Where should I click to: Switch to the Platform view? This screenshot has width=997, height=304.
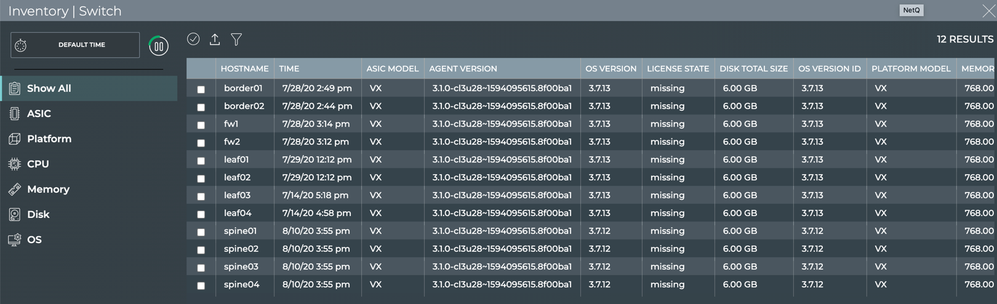pyautogui.click(x=49, y=138)
